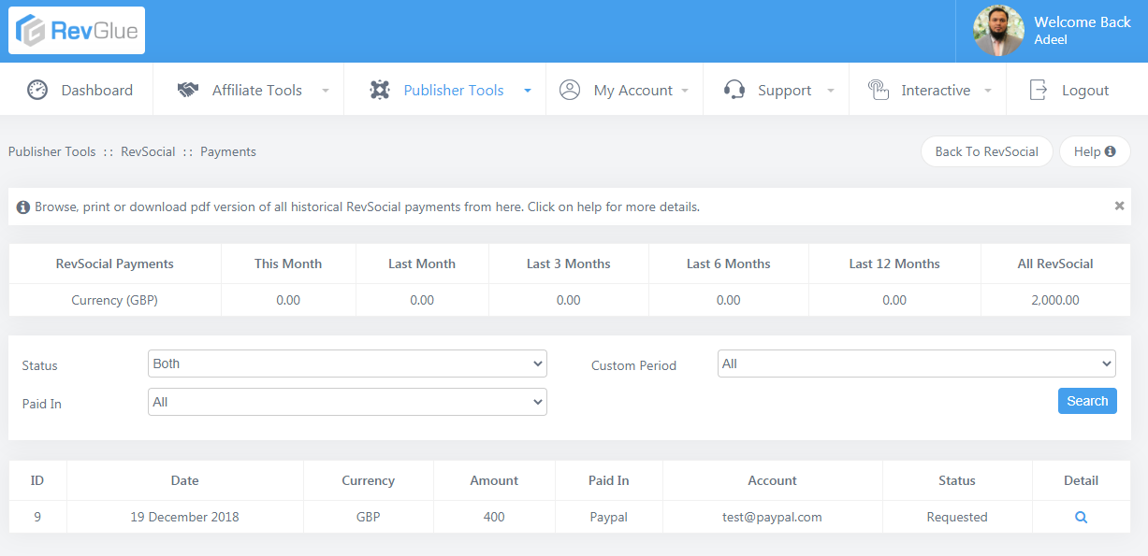1148x556 pixels.
Task: Click the 19 December 2018 date cell
Action: click(x=185, y=517)
